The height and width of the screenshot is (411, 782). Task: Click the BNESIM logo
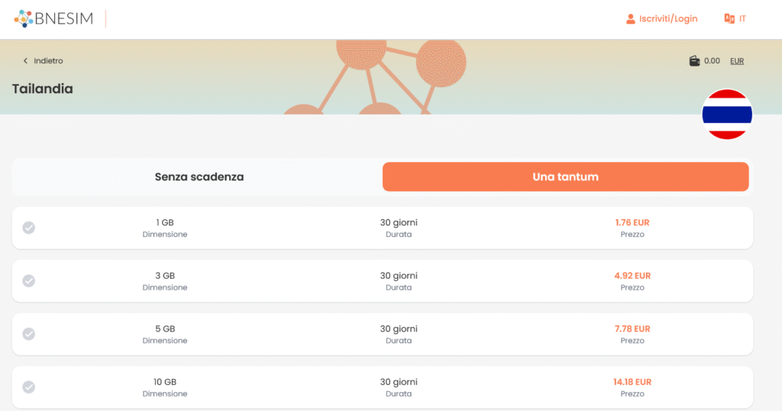point(53,18)
